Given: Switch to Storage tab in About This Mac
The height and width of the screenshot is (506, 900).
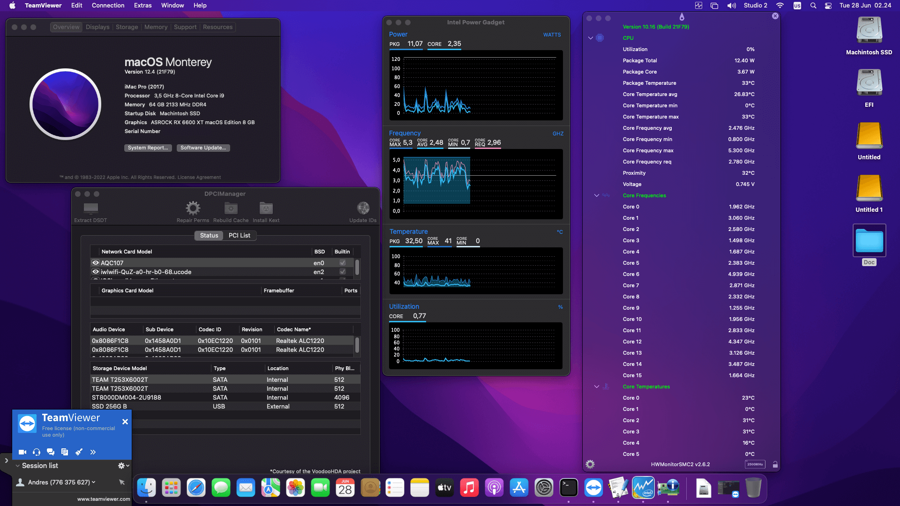Looking at the screenshot, I should click(x=127, y=27).
